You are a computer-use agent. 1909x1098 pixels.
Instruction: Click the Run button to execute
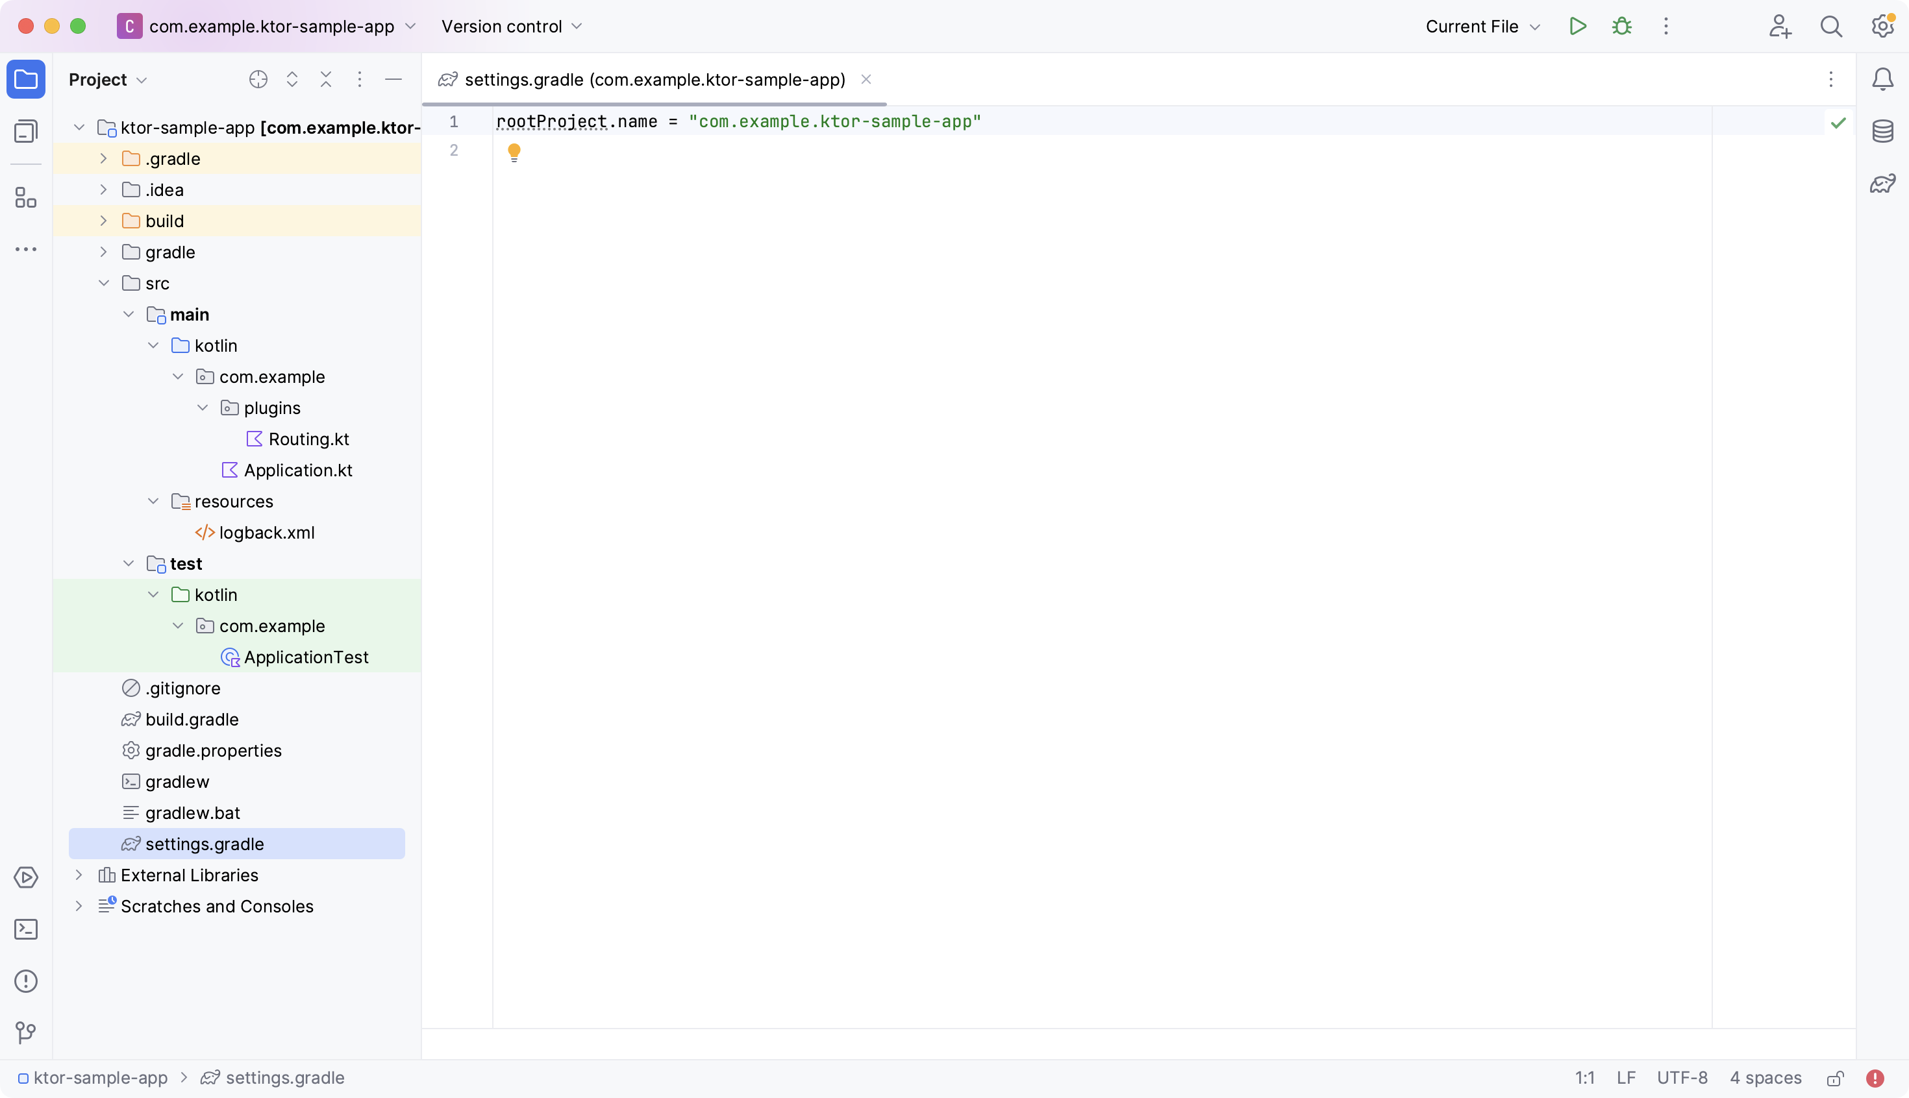pos(1578,26)
